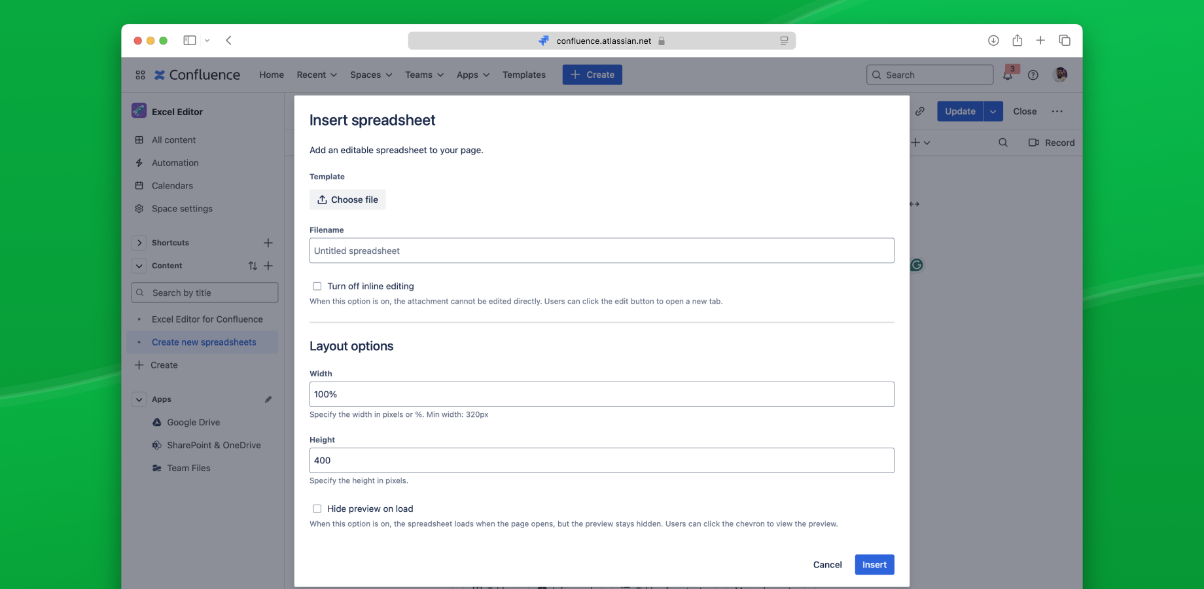Image resolution: width=1204 pixels, height=589 pixels.
Task: Click the Content sort arrows icon
Action: pyautogui.click(x=253, y=266)
